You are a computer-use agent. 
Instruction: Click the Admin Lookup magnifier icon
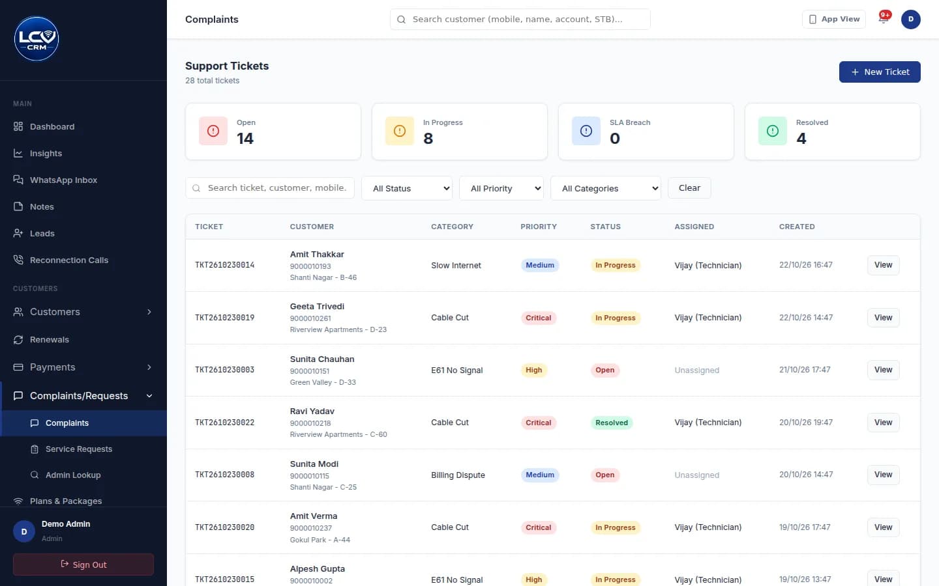[35, 475]
